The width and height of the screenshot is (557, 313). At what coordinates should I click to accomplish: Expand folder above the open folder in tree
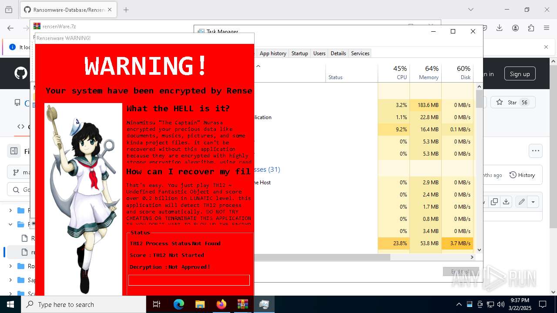10,210
